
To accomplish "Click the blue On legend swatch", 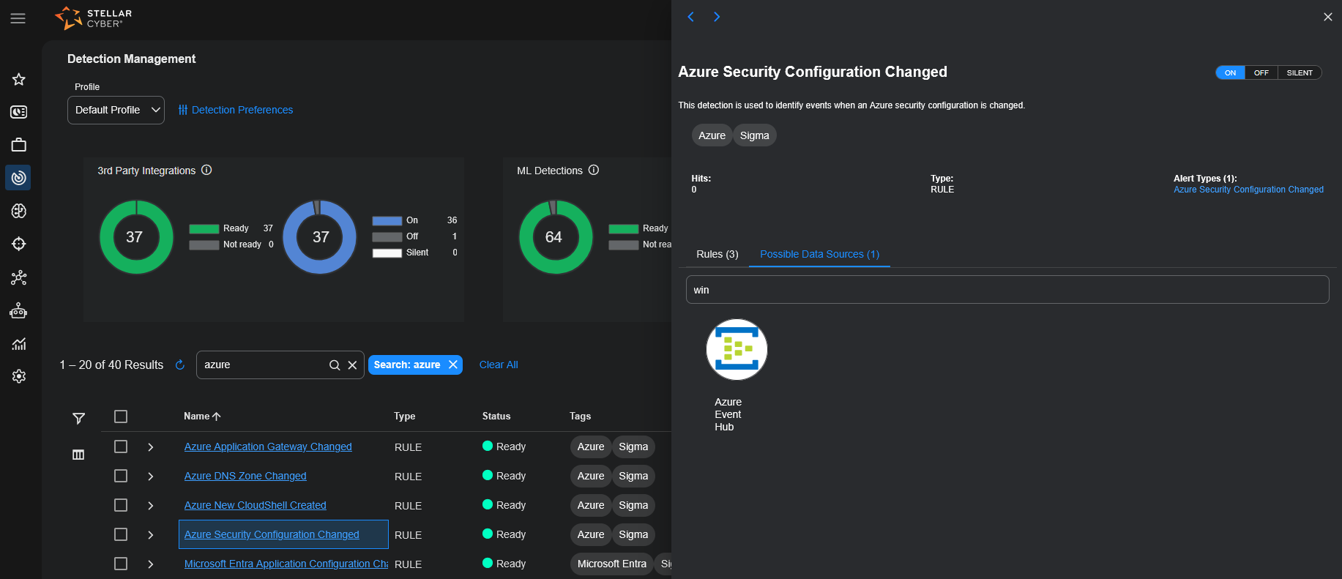I will pos(387,220).
